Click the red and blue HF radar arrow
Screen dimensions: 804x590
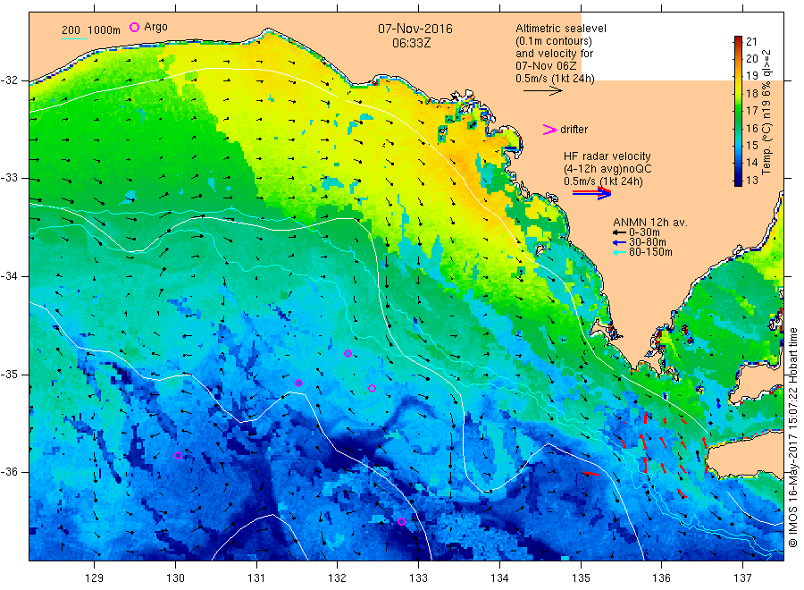(592, 193)
